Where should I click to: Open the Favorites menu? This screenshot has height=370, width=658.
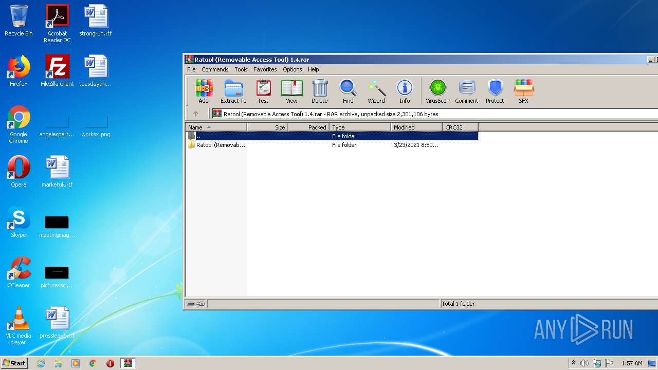(265, 69)
